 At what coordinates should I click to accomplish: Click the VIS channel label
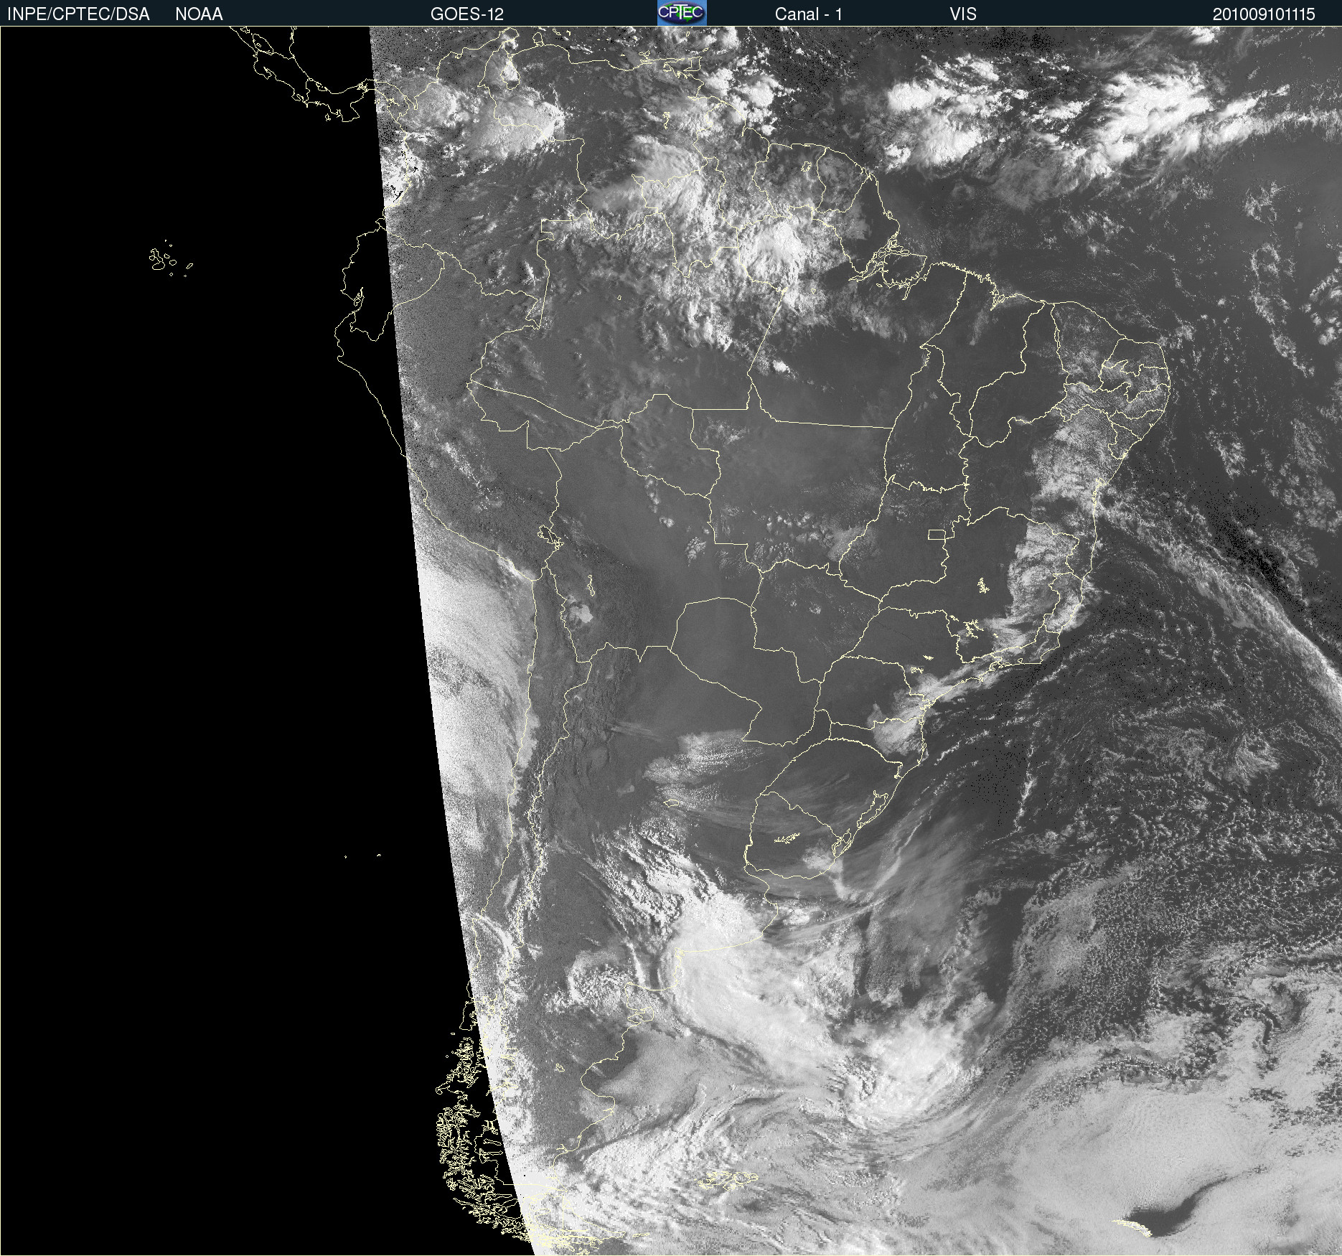[x=963, y=14]
